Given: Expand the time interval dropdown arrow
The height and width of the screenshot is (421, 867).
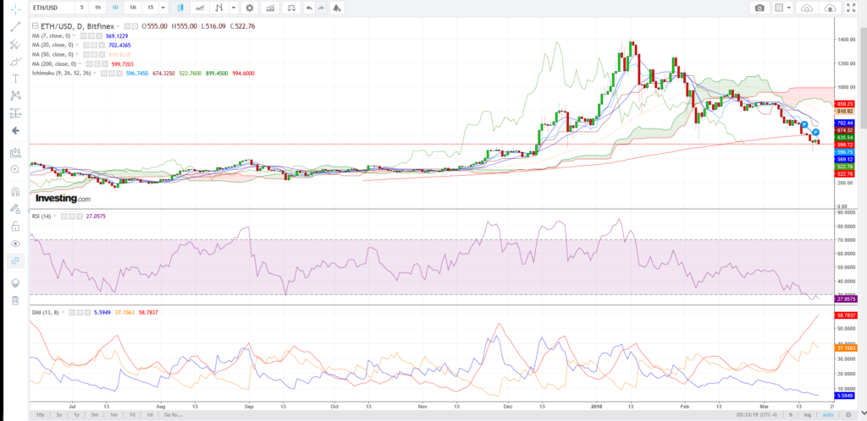Looking at the screenshot, I should [x=162, y=8].
